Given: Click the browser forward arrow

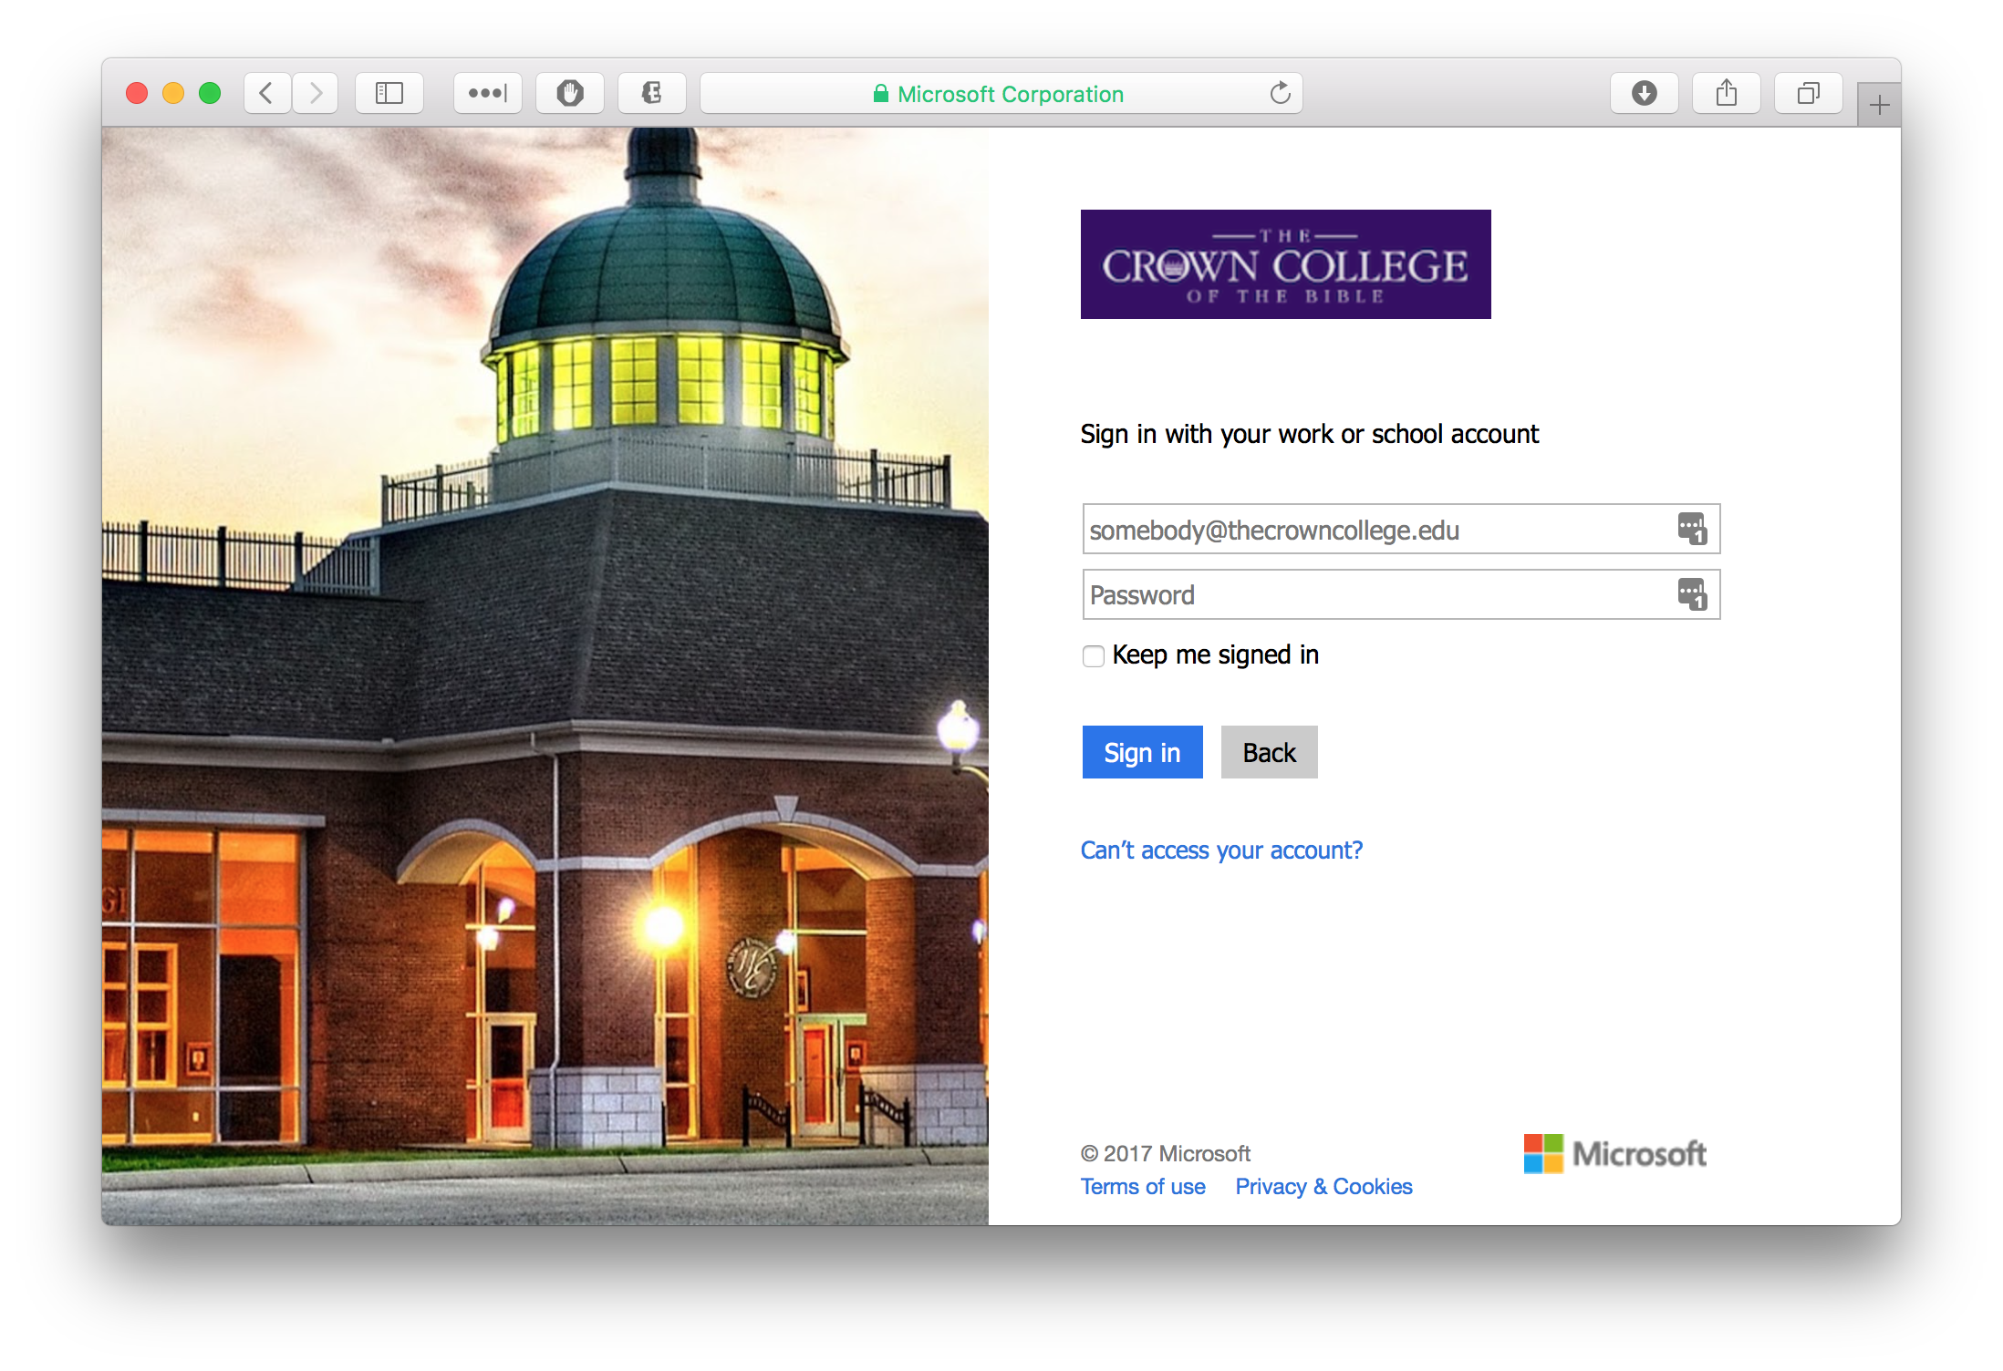Looking at the screenshot, I should point(316,93).
